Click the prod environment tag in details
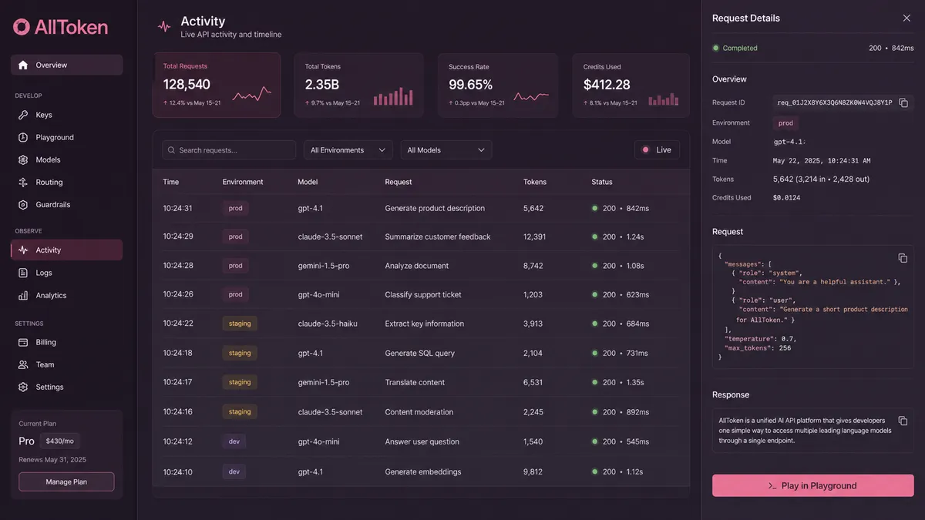 785,123
